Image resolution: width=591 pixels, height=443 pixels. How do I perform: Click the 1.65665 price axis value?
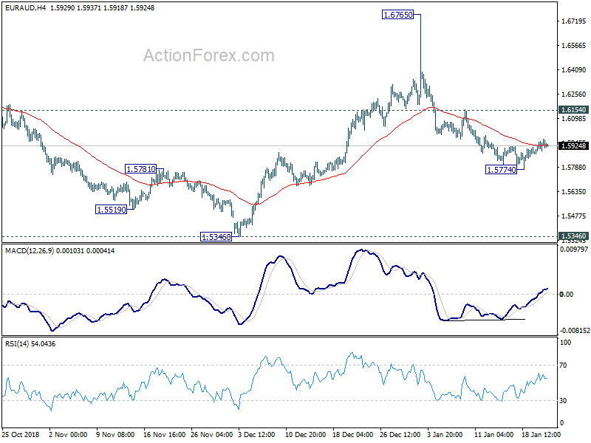[574, 46]
